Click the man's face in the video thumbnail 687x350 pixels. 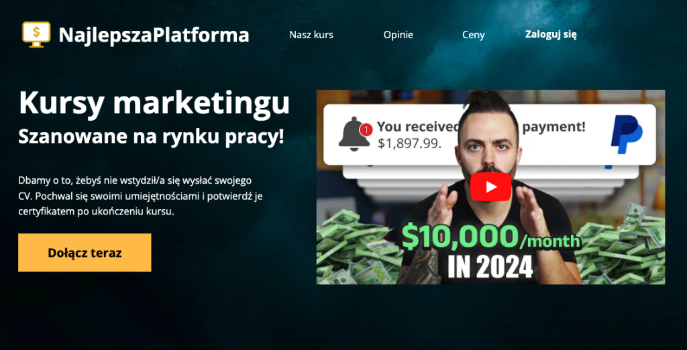click(488, 140)
